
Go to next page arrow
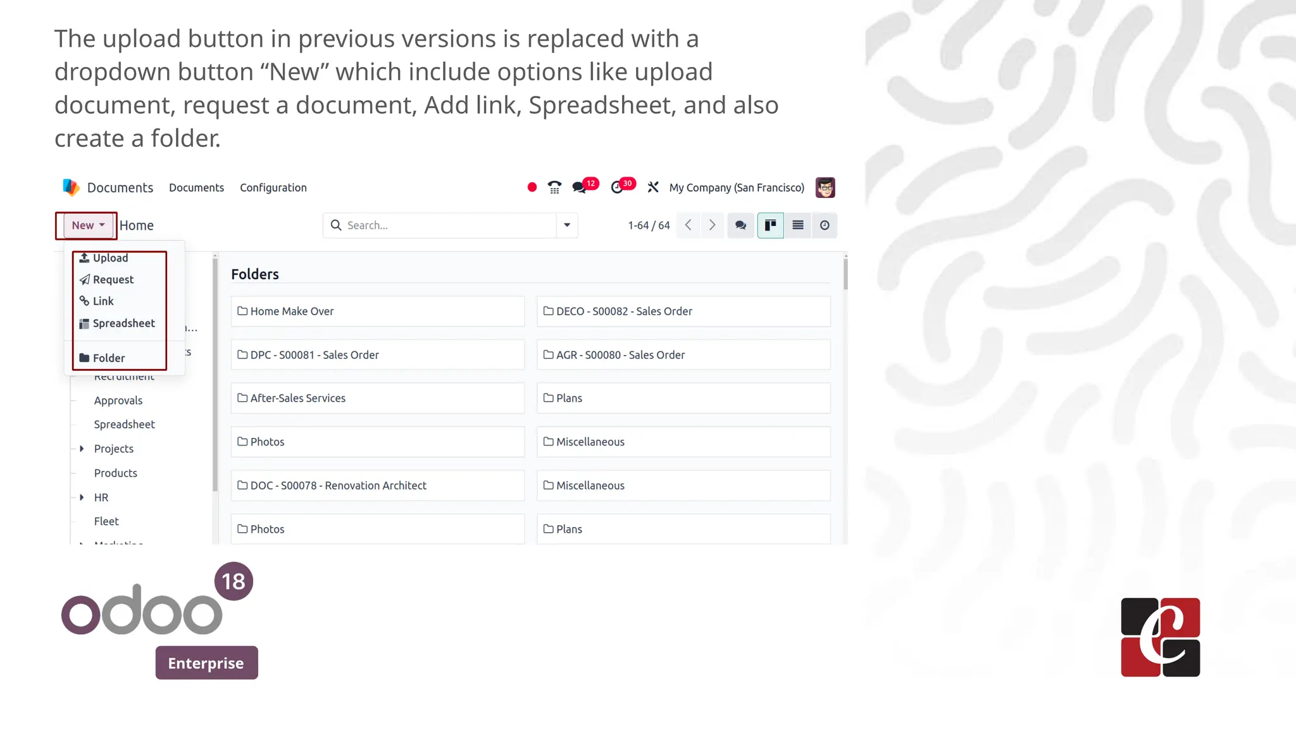click(712, 225)
